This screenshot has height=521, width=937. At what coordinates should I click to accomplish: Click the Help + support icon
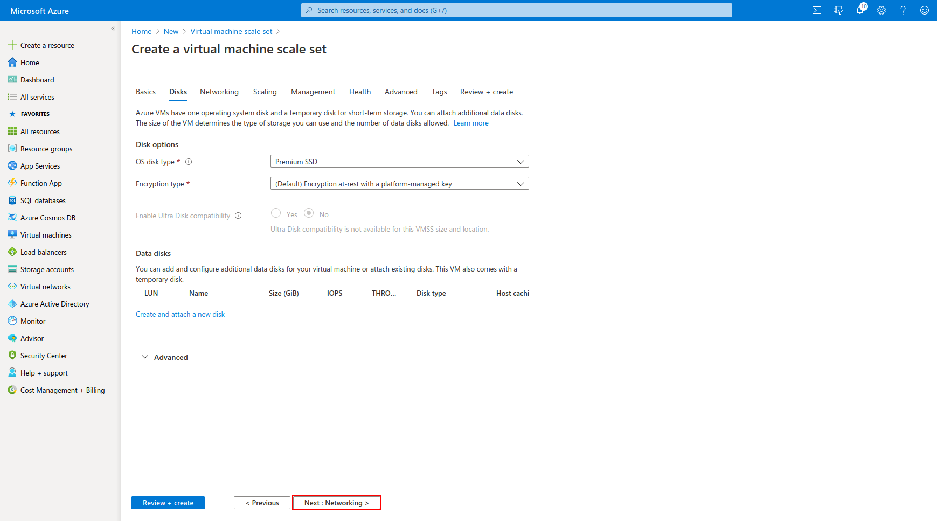click(12, 373)
